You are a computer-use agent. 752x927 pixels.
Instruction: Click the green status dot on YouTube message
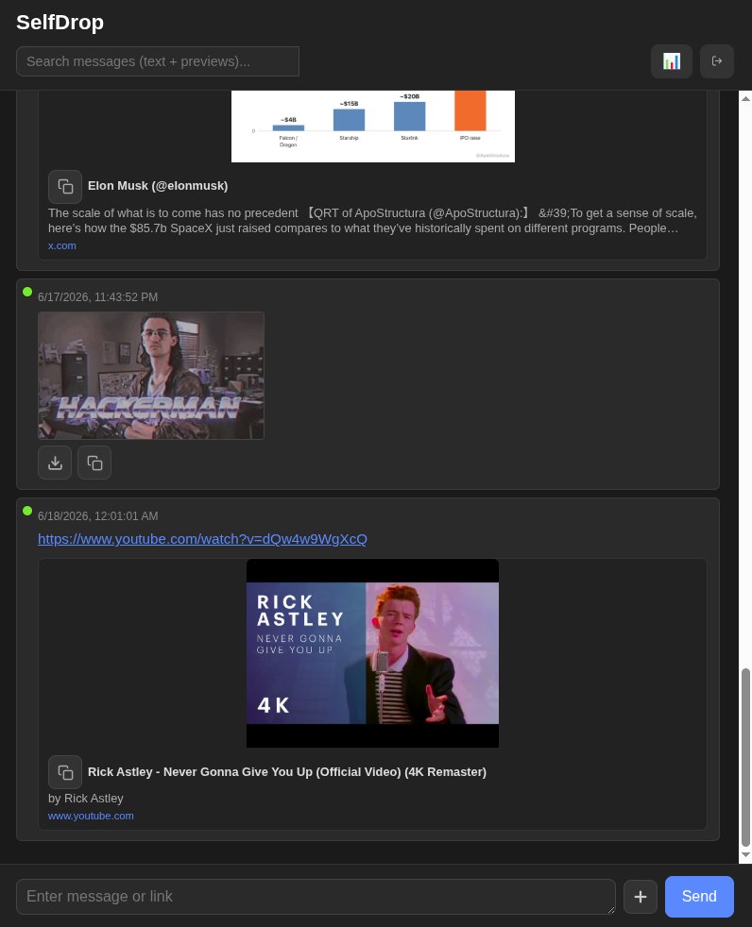tap(27, 511)
